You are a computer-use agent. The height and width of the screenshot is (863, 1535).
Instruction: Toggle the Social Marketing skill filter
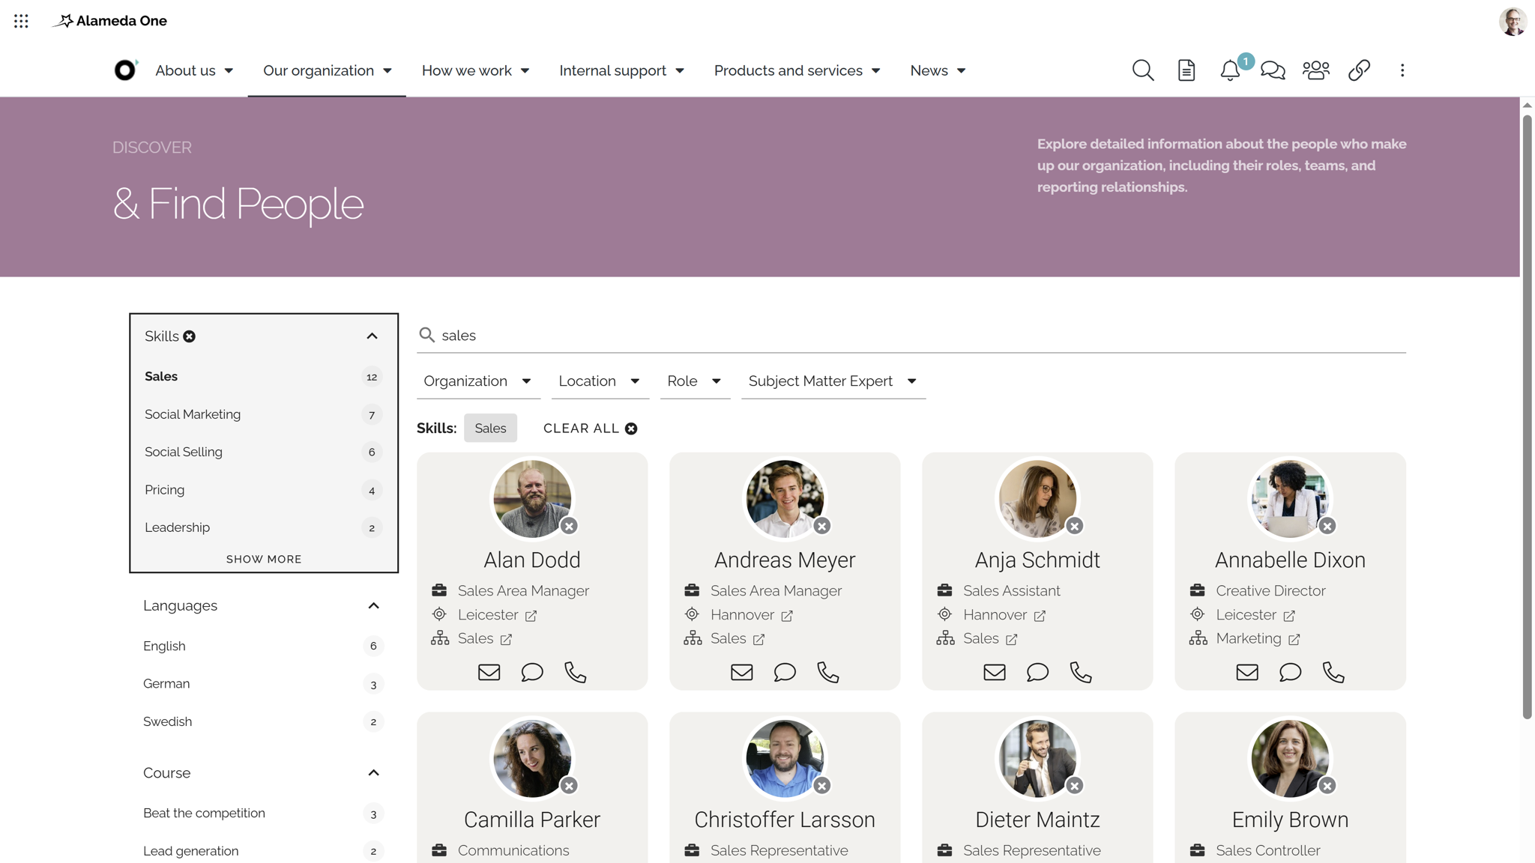point(263,414)
